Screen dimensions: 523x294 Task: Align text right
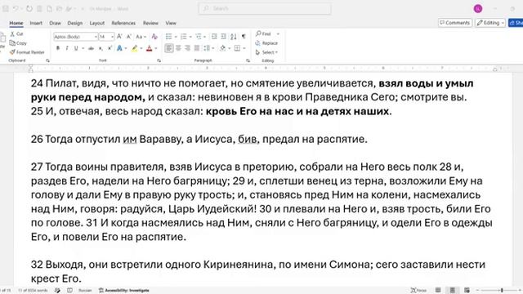[187, 48]
